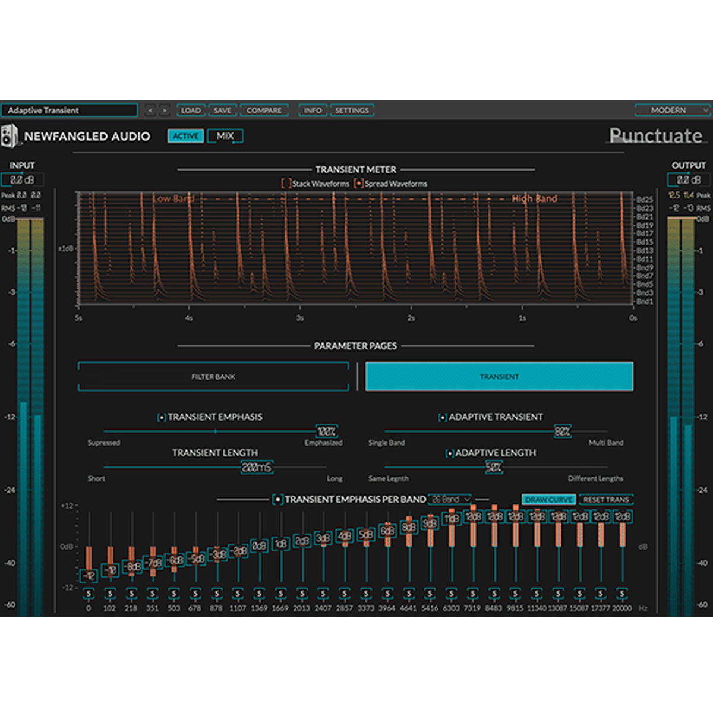Solo the 0 Hz band

[x=89, y=594]
